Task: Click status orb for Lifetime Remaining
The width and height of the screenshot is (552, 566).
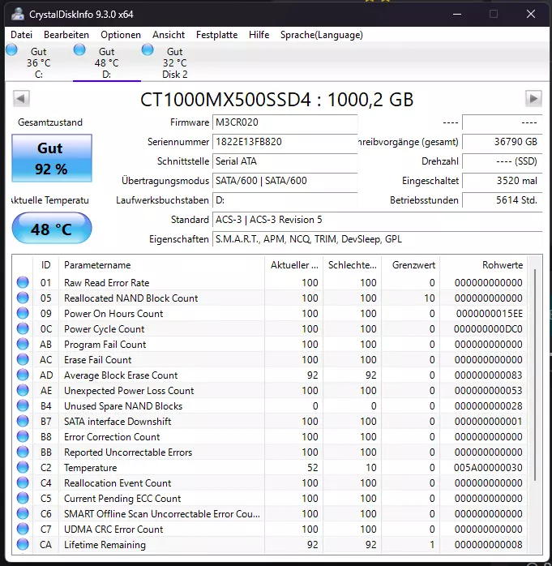Action: click(x=23, y=544)
